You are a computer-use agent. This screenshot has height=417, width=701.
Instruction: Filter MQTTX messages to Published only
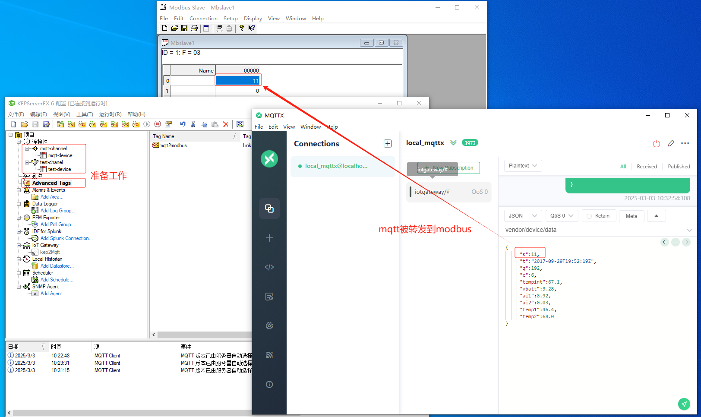[x=679, y=167]
